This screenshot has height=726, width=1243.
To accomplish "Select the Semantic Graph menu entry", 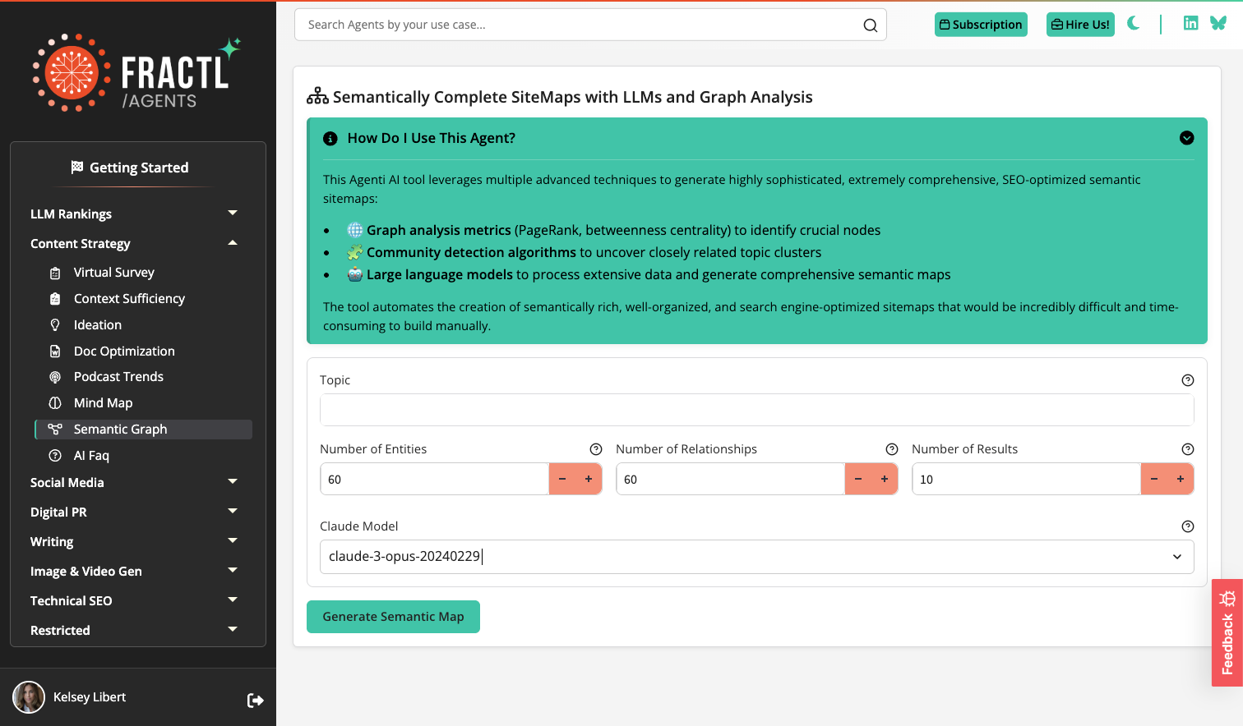I will click(120, 429).
